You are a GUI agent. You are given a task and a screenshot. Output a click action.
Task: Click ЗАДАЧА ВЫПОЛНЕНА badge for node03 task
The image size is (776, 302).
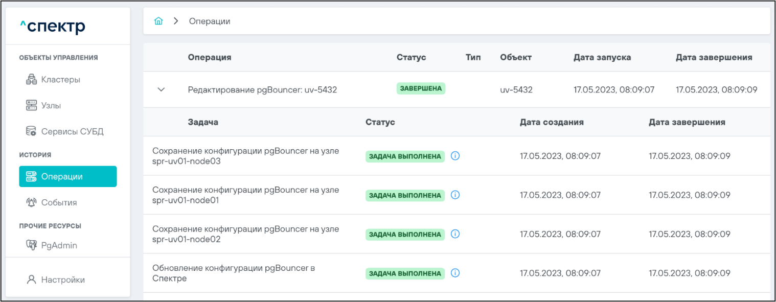pos(405,156)
